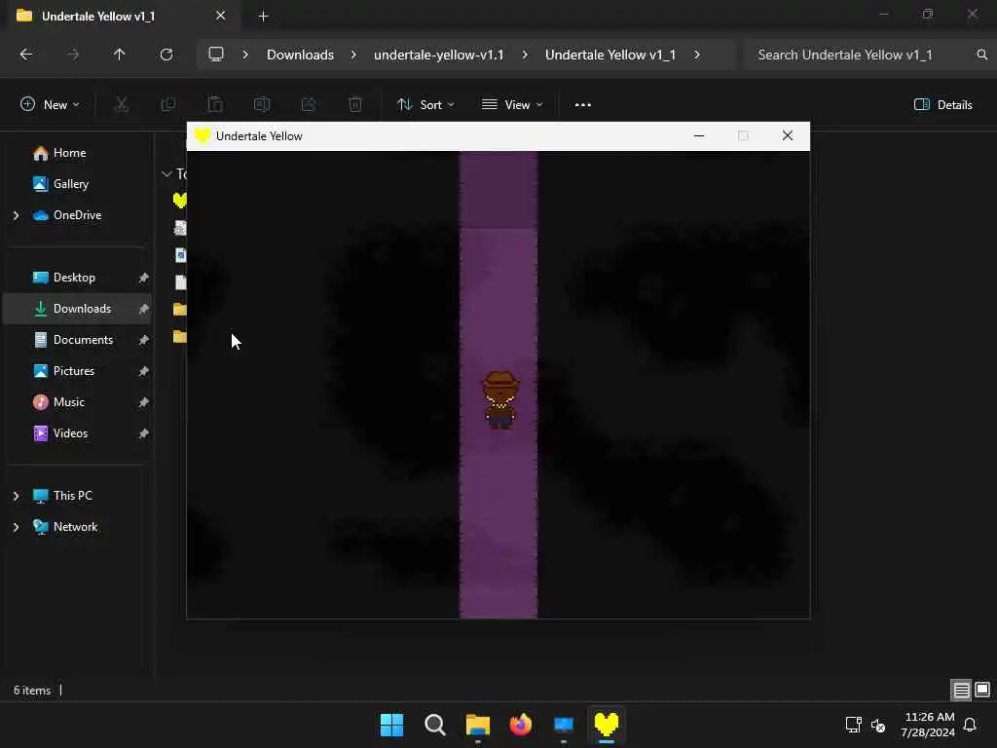Click the Search Undertale Yellow v1_1 field
Screen dimensions: 997x748
[x=868, y=55]
